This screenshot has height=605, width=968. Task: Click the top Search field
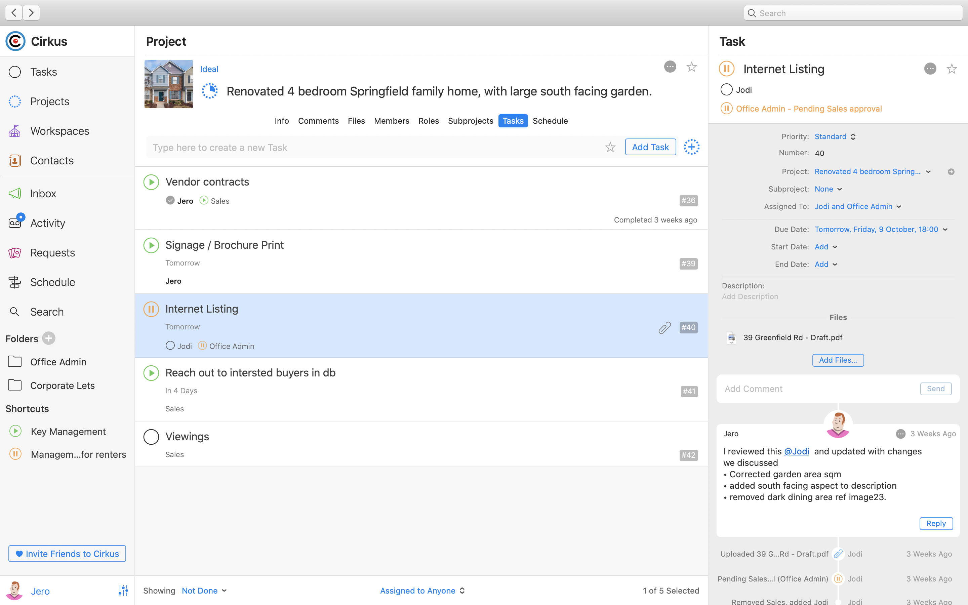[853, 13]
